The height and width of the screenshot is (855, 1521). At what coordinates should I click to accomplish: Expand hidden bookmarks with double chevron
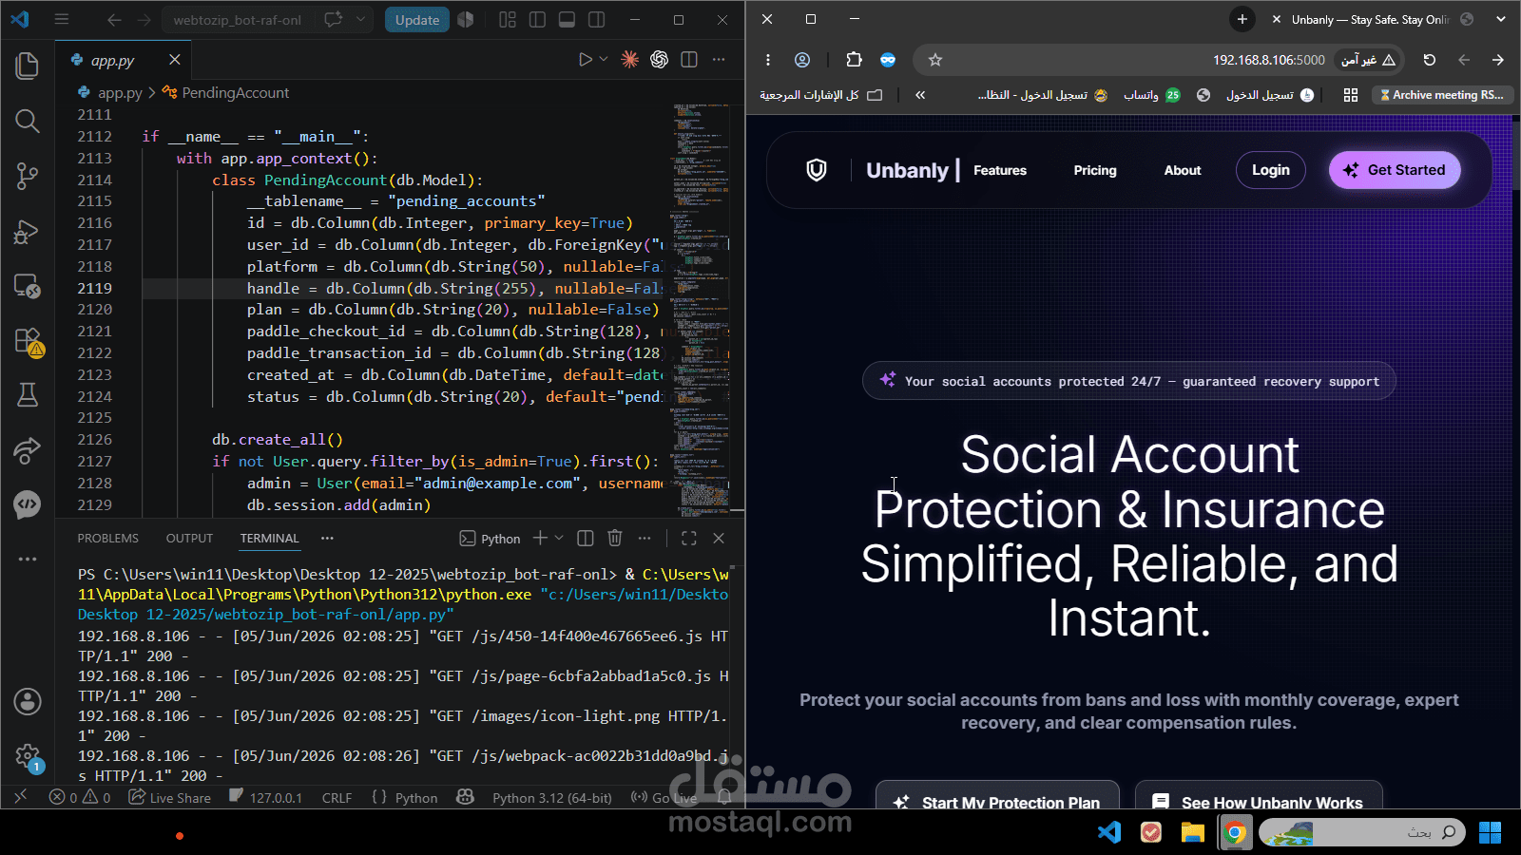coord(920,95)
